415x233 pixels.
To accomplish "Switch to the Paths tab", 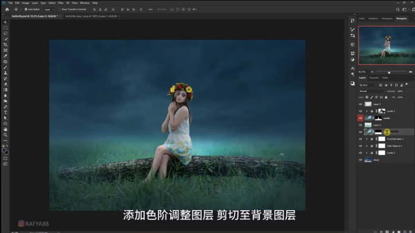I will click(385, 78).
